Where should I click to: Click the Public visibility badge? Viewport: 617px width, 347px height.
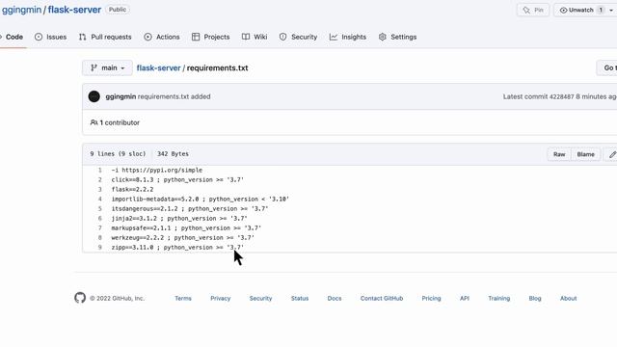[x=118, y=10]
